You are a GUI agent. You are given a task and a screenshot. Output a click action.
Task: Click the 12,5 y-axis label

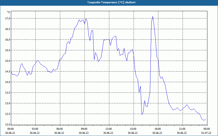7,114
